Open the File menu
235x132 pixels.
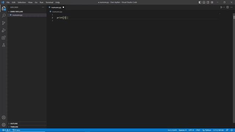tap(8, 2)
